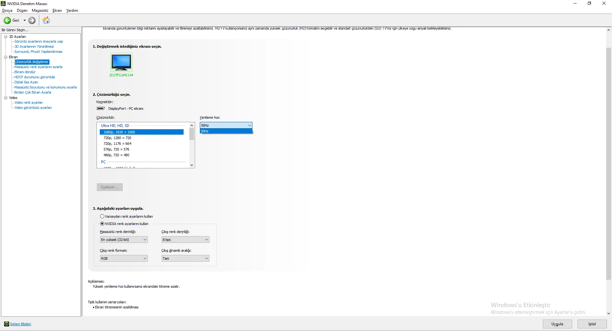The height and width of the screenshot is (331, 612).
Task: Click the forward navigation arrow icon
Action: pyautogui.click(x=32, y=20)
